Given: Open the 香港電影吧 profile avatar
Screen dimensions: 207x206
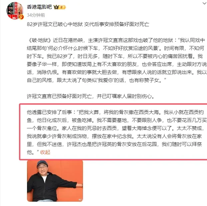Looking at the screenshot, I should coord(15,11).
